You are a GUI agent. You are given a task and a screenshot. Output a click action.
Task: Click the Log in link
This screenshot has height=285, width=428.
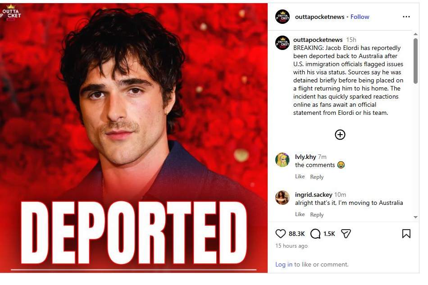tap(283, 264)
